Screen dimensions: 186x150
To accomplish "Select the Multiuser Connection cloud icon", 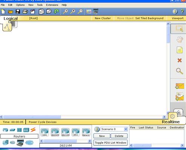I will [x=29, y=142].
